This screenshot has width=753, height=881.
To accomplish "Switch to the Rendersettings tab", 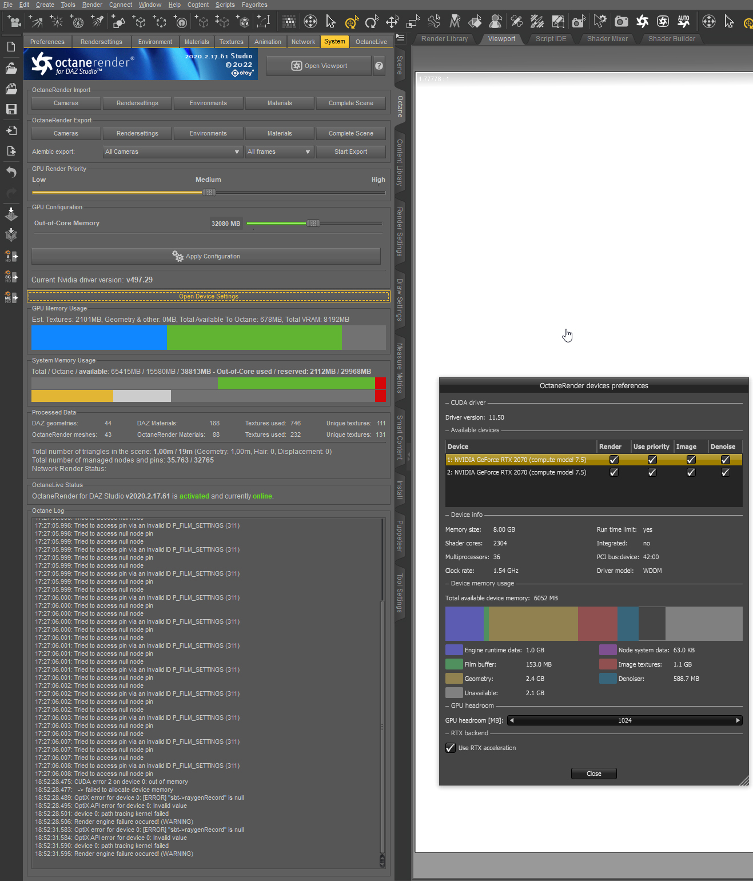I will 101,42.
